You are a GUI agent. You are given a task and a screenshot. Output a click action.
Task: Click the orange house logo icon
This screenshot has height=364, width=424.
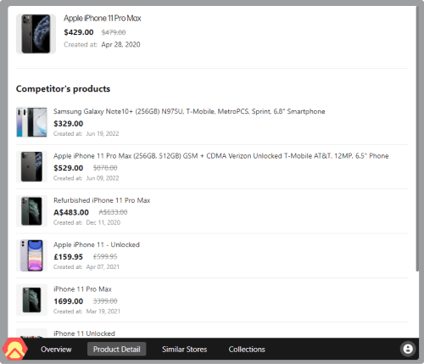tap(14, 349)
